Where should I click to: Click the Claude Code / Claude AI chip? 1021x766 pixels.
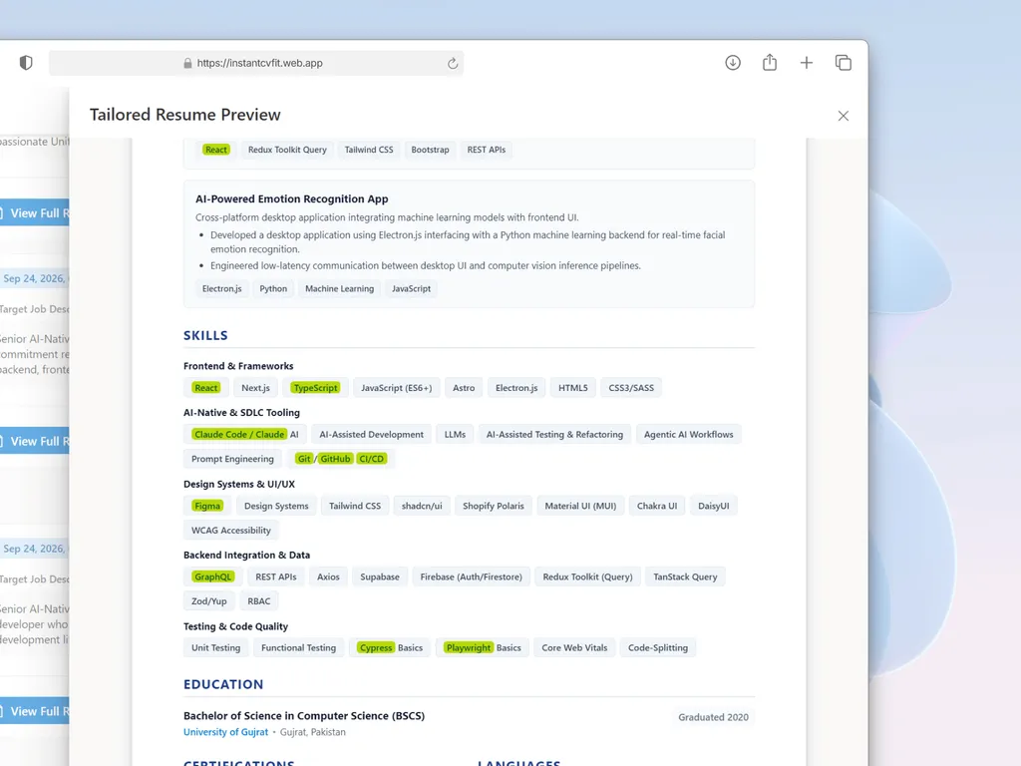click(245, 435)
